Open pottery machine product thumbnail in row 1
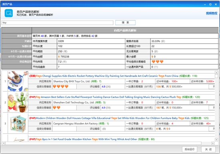220x154 pixels. (x=18, y=81)
